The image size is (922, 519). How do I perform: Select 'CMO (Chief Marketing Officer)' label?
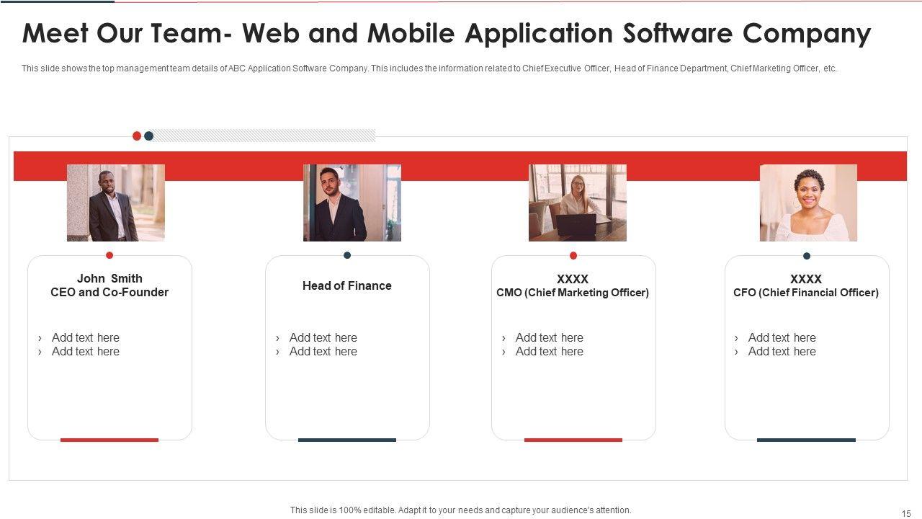(x=573, y=293)
